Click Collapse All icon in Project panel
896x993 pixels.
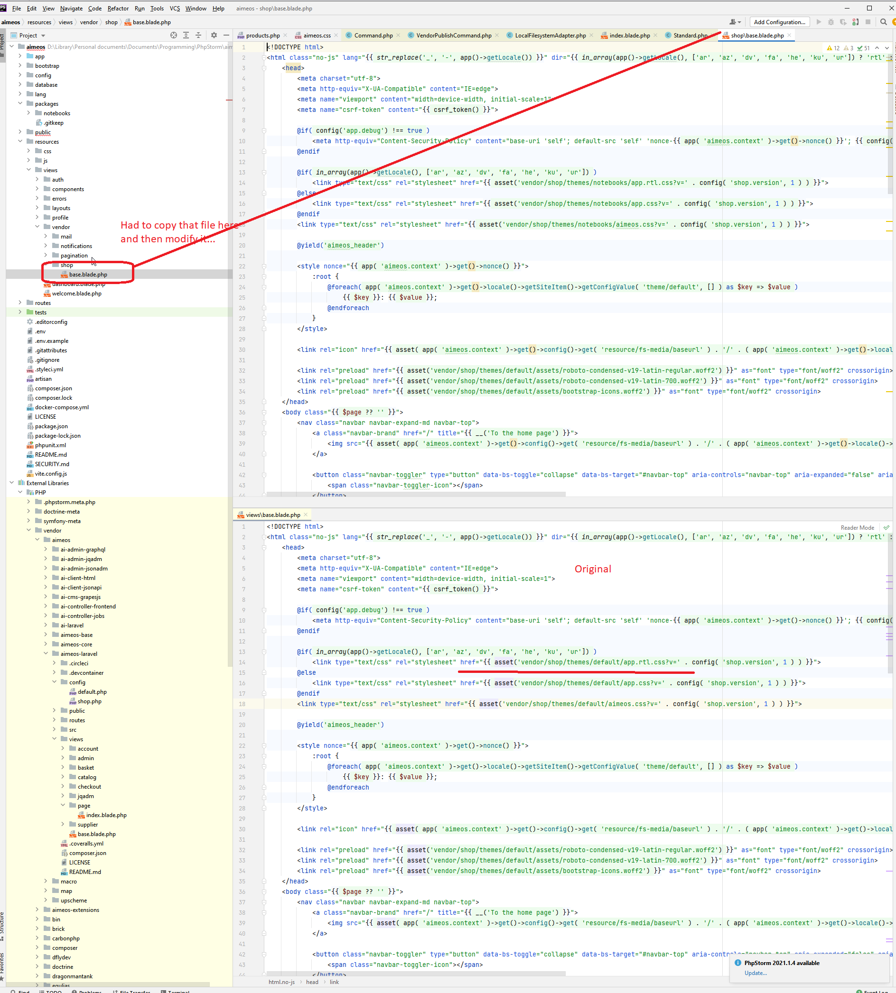pos(198,36)
